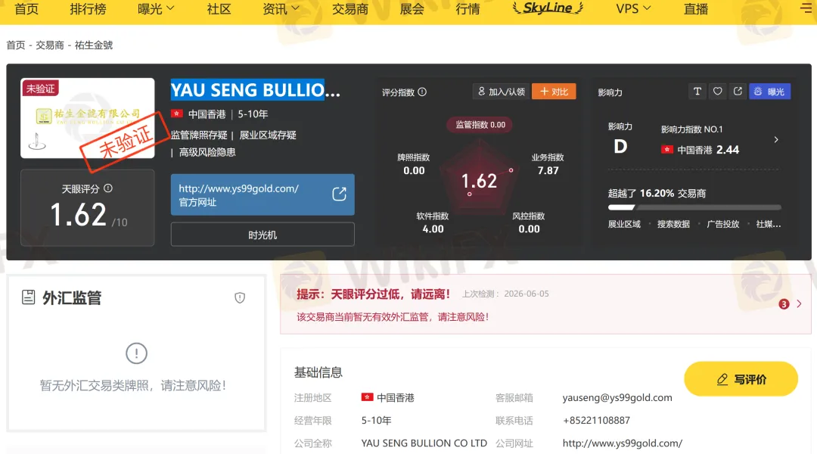Click the broker logo thumbnail
This screenshot has height=454, width=817.
88,118
